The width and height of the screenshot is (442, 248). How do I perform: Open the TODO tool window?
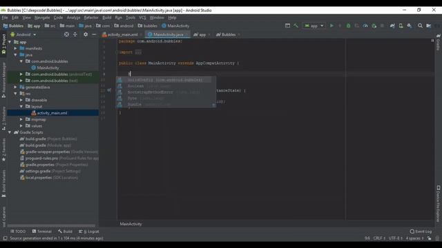click(x=18, y=231)
